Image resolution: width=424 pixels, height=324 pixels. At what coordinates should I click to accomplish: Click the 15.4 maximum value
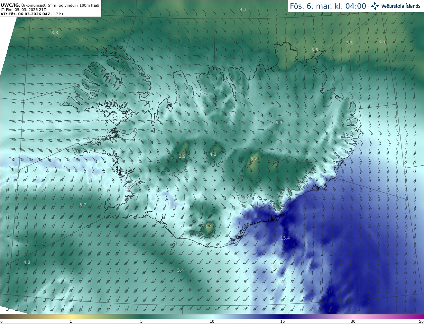tap(285, 238)
